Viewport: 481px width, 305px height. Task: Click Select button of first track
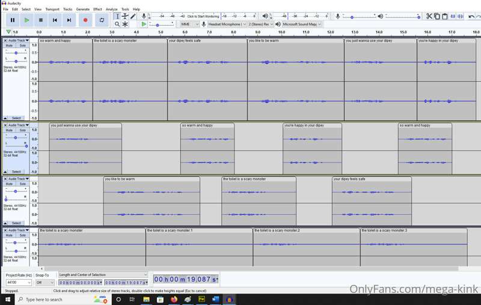click(x=16, y=118)
